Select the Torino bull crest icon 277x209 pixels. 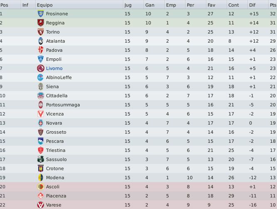(41, 32)
